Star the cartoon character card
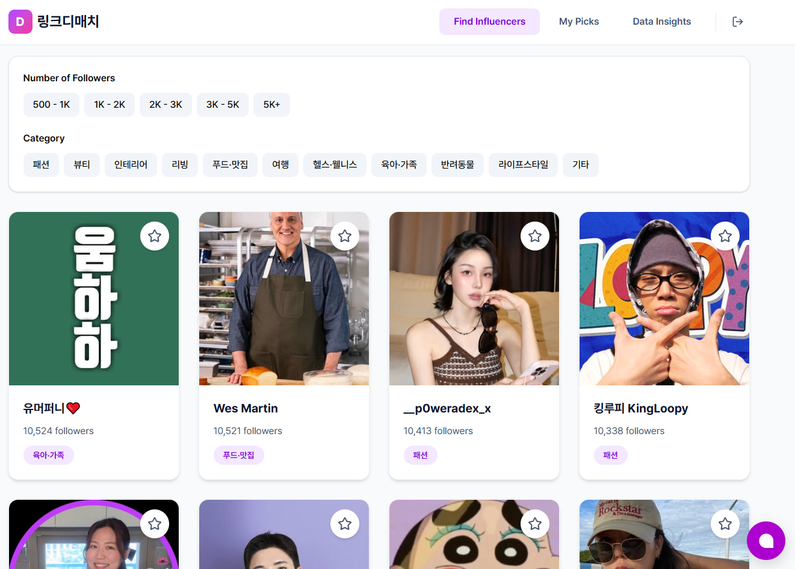795x569 pixels. (x=535, y=524)
